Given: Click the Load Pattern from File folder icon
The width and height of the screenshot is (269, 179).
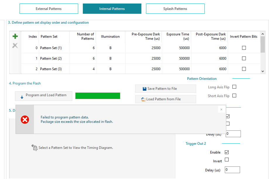Looking at the screenshot, I should pos(143,99).
